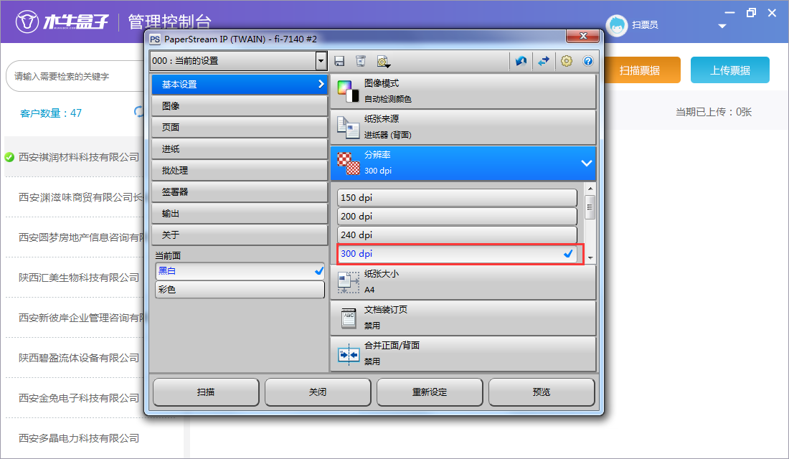Select 彩色 for the current side
Screen dimensions: 789x459
point(240,290)
